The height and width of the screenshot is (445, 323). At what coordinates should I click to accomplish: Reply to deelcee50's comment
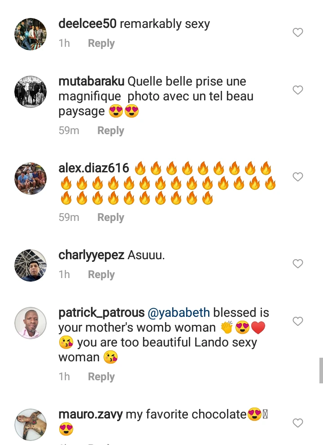(x=101, y=44)
